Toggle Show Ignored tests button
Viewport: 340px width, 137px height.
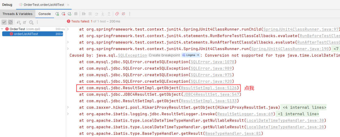point(10,22)
